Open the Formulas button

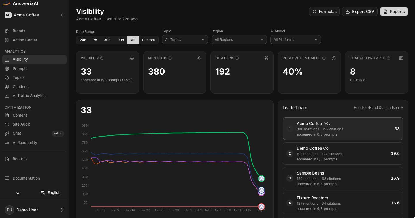pyautogui.click(x=325, y=12)
